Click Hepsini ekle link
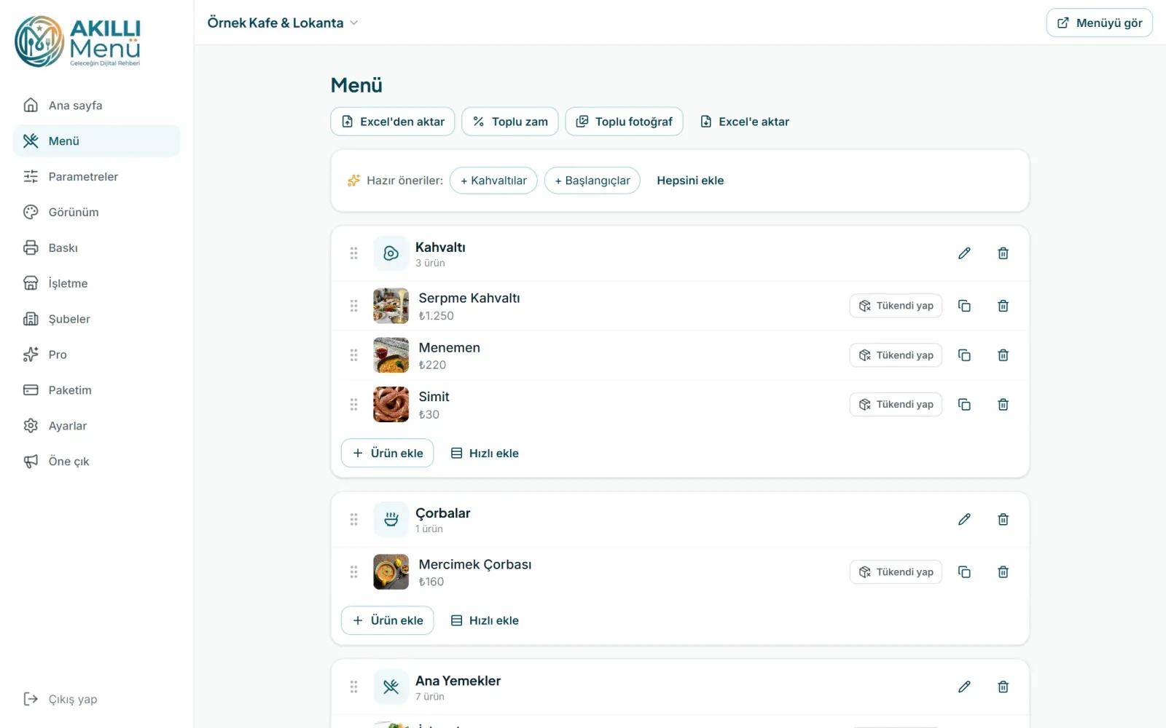1166x728 pixels. tap(690, 181)
